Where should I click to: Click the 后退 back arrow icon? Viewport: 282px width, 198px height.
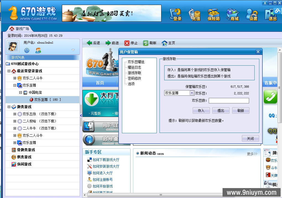(x=90, y=43)
